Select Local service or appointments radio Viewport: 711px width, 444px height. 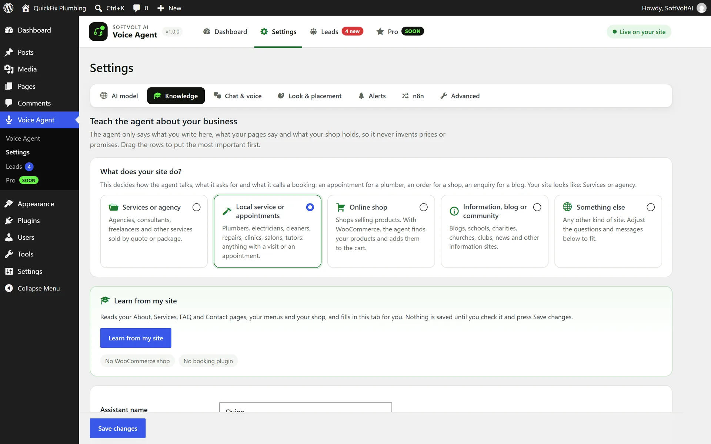click(x=310, y=207)
